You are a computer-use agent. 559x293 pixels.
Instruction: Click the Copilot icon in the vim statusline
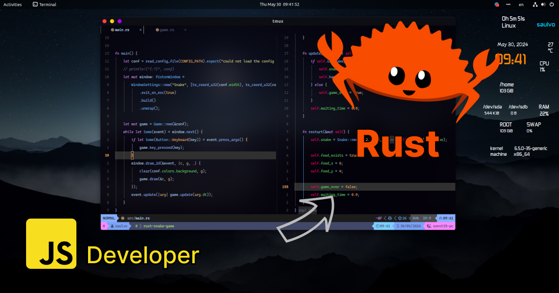[390, 218]
